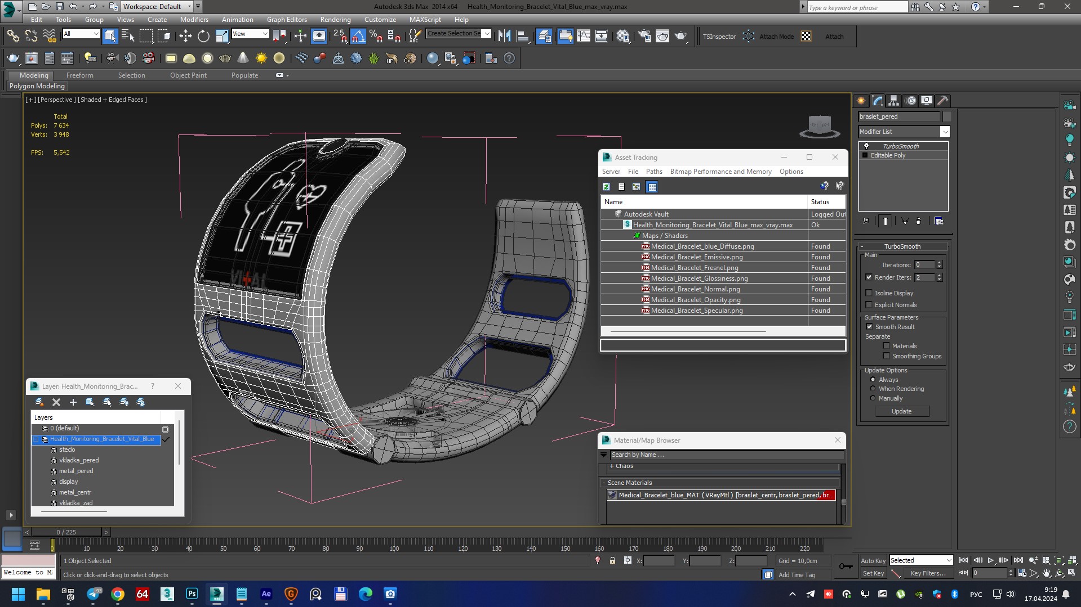Expand the Editable Poly stack entry
Viewport: 1081px width, 607px height.
tap(865, 155)
